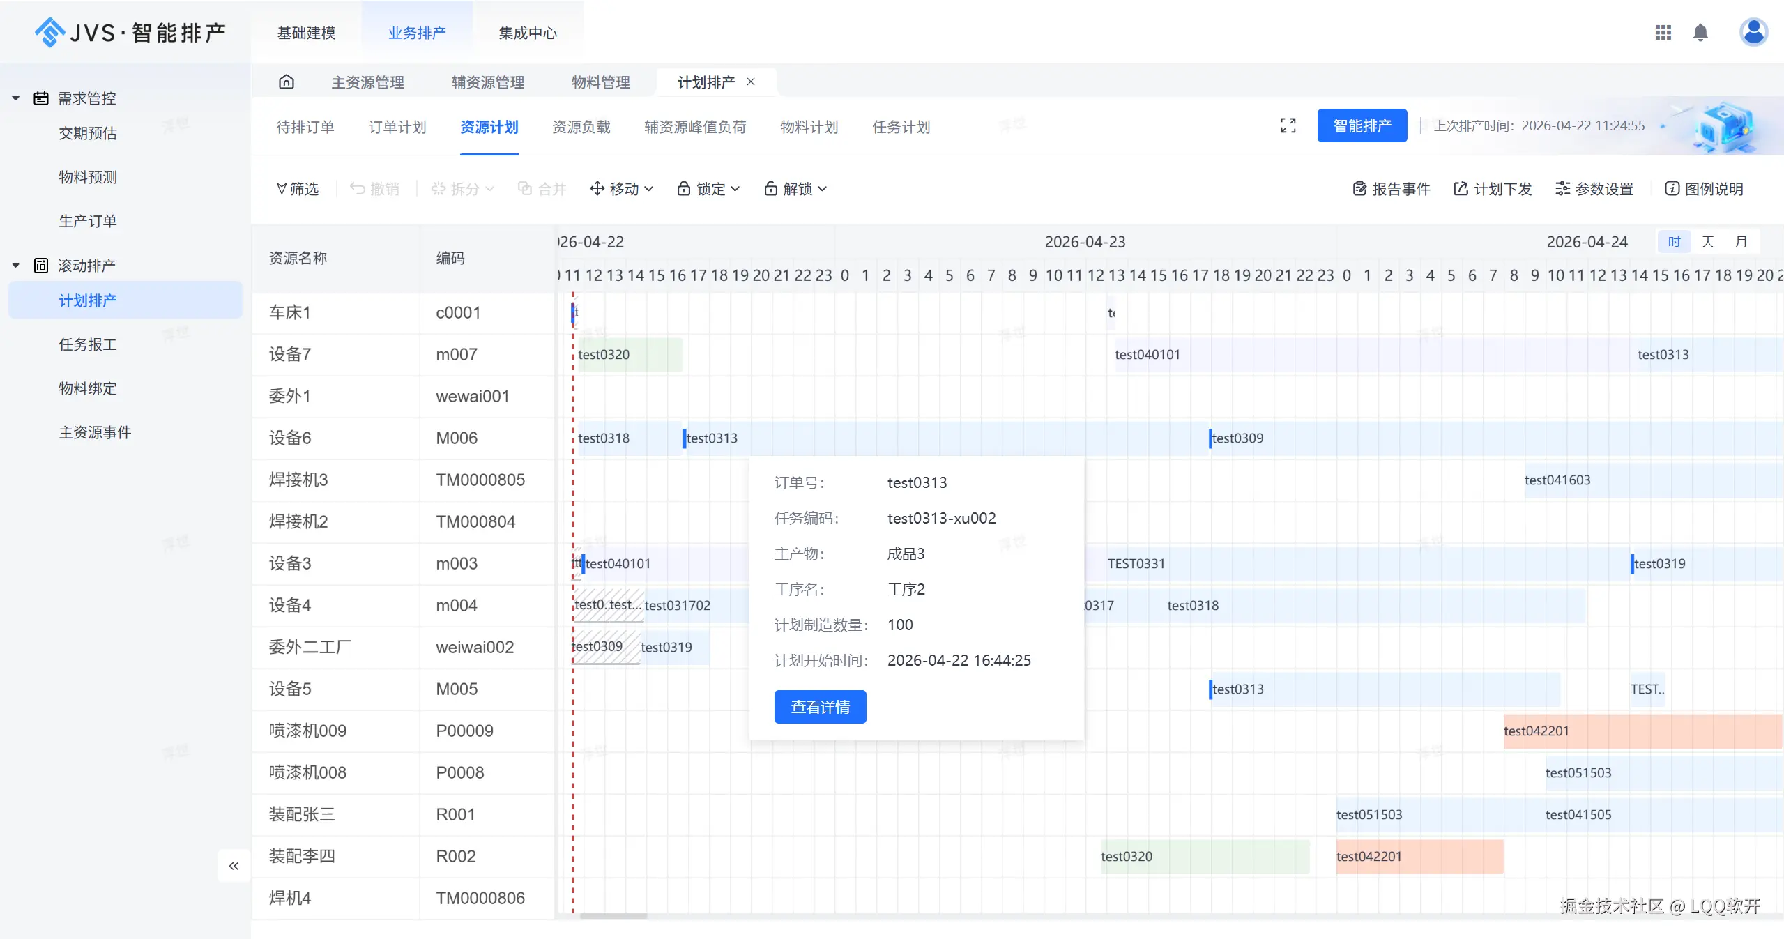The image size is (1784, 939).
Task: Click the fullscreen expand icon
Action: tap(1288, 125)
